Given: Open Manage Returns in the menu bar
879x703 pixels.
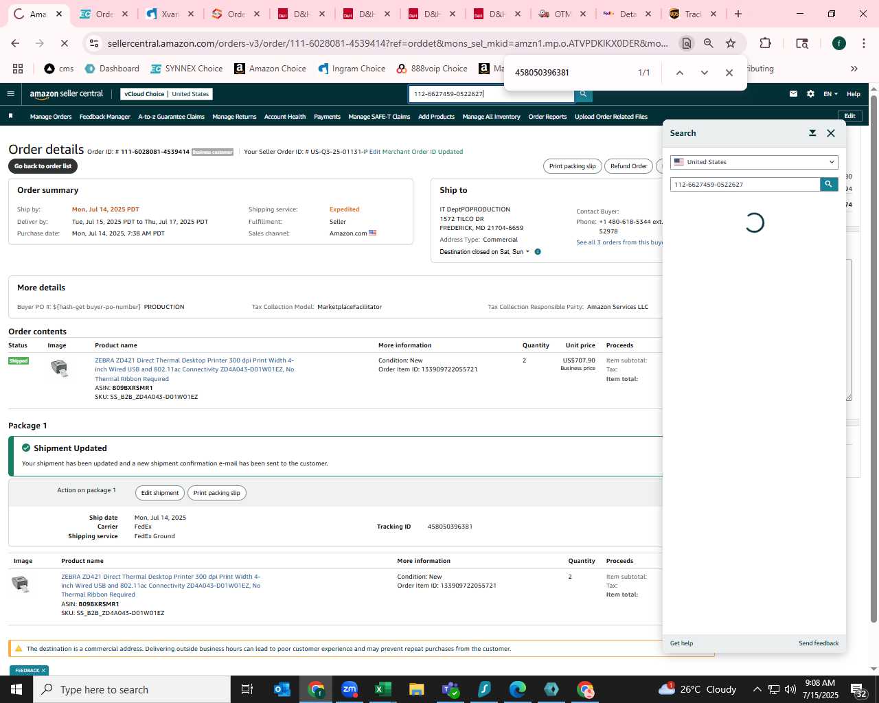Looking at the screenshot, I should click(x=234, y=117).
